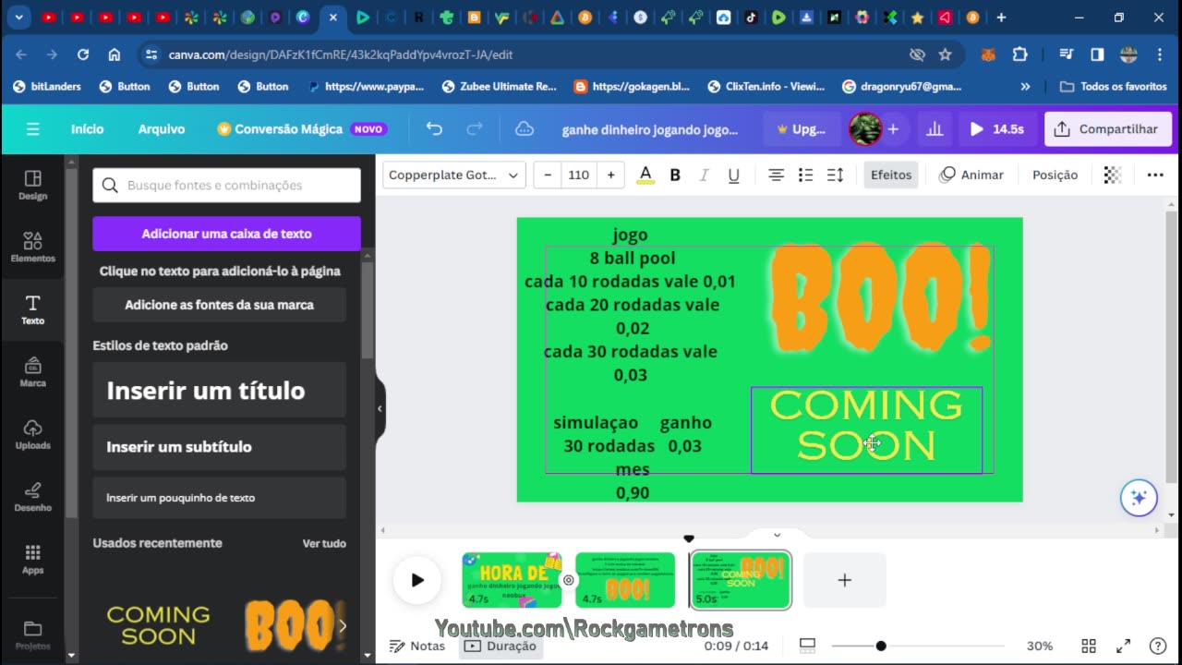Viewport: 1182px width, 665px height.
Task: Open line spacing options
Action: [835, 175]
